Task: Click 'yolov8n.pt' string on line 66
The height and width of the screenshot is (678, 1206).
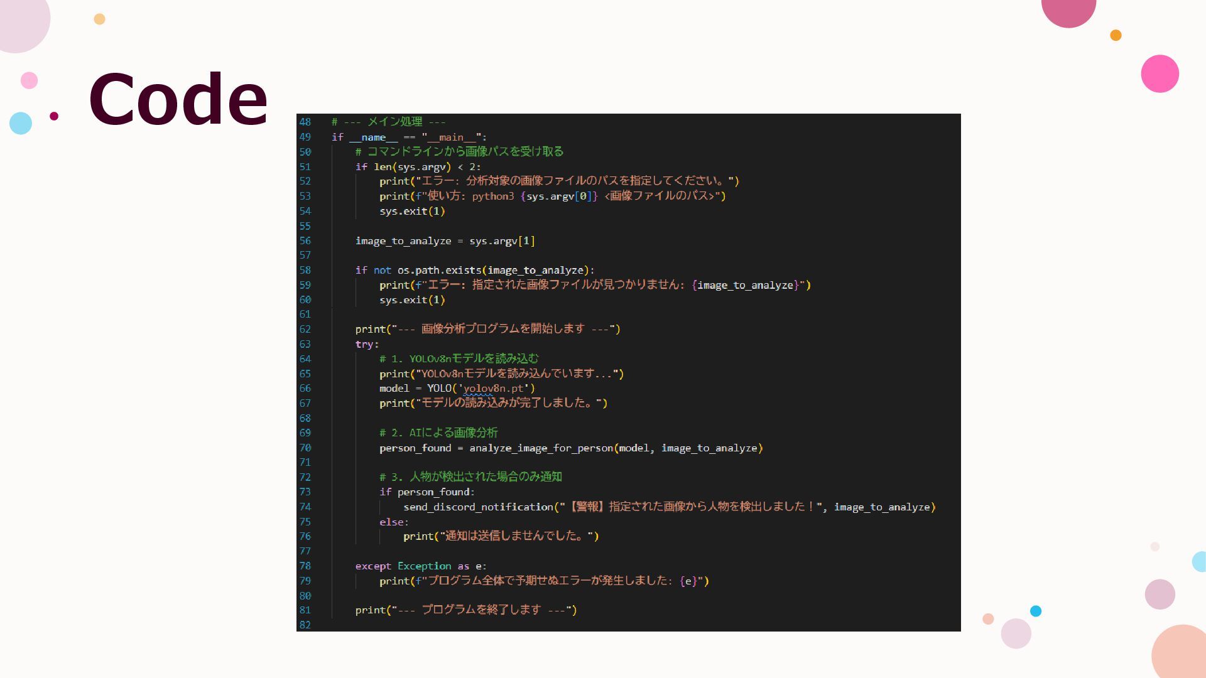Action: point(493,389)
